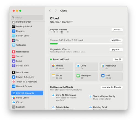Click Share with your family text
The height and width of the screenshot is (122, 137).
(104, 96)
